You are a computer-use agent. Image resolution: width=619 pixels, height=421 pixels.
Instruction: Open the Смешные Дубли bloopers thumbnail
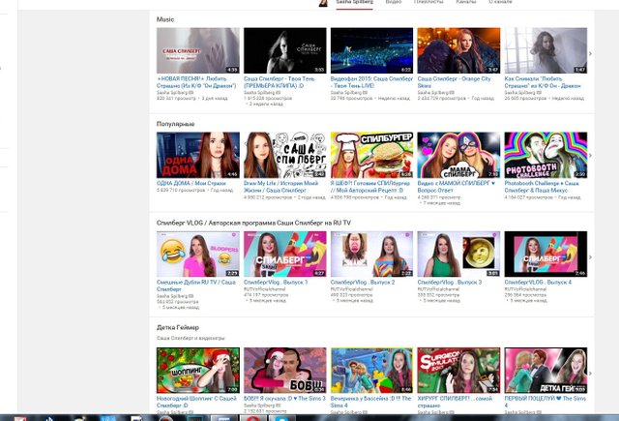click(x=197, y=254)
